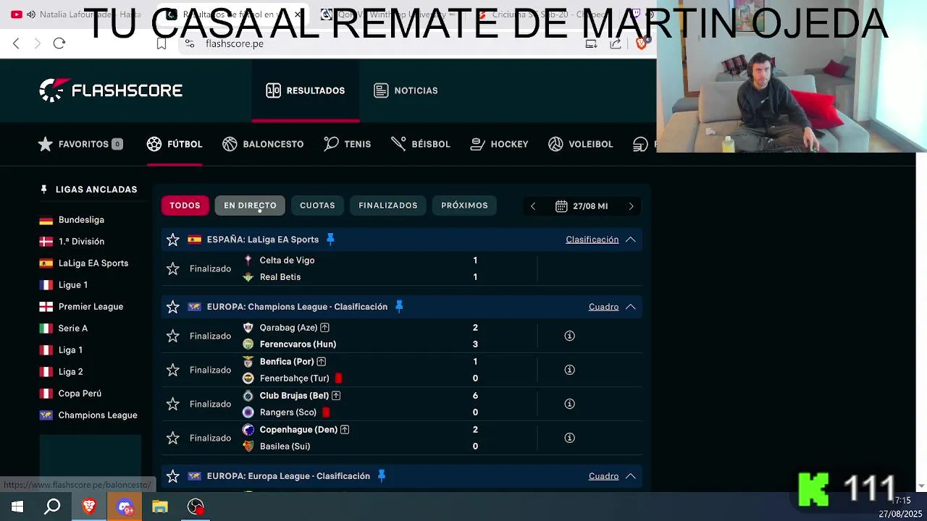Open LaLiga Clasificación link
This screenshot has width=927, height=521.
click(x=592, y=240)
